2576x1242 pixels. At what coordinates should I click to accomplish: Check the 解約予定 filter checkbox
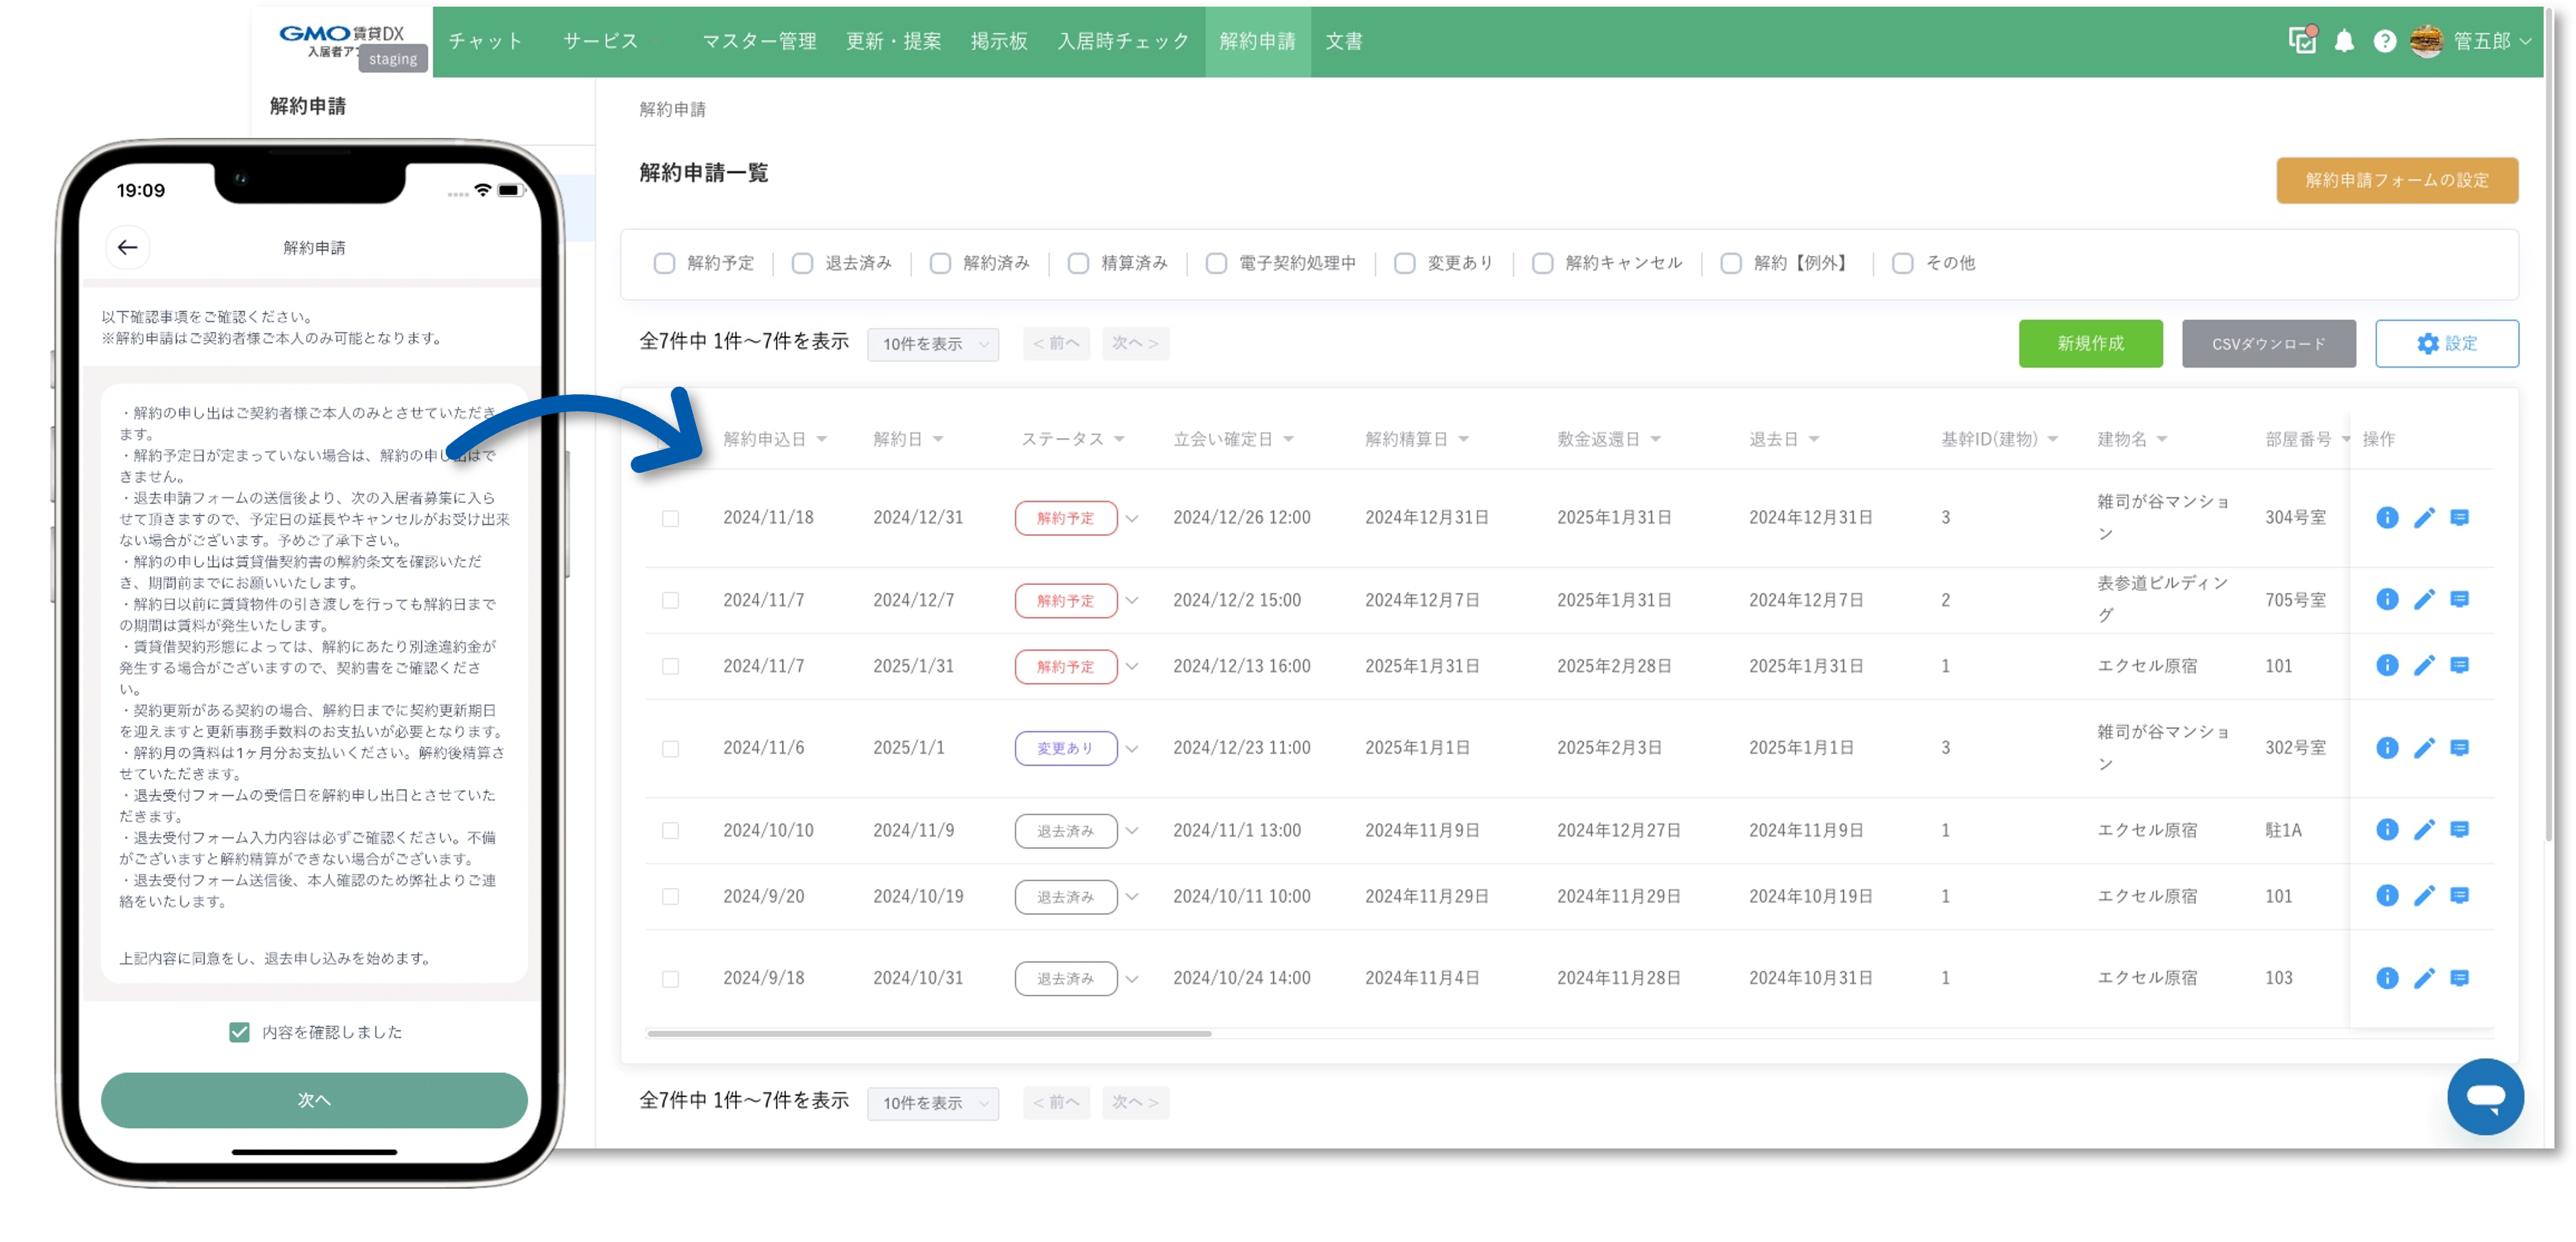click(x=664, y=263)
